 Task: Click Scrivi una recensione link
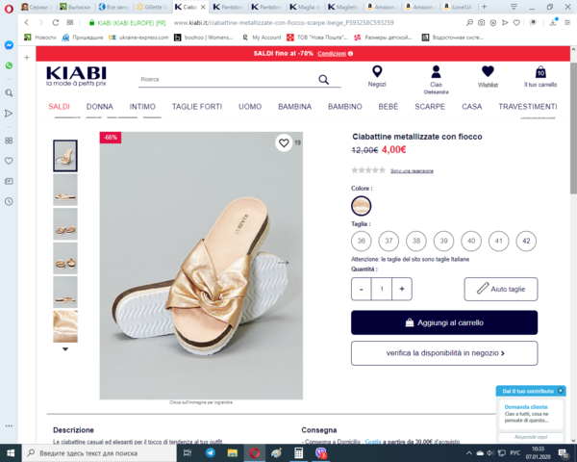click(x=412, y=170)
